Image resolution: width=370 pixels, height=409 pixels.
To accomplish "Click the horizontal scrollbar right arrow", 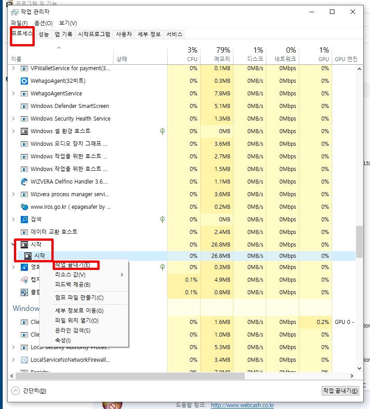I will point(352,376).
